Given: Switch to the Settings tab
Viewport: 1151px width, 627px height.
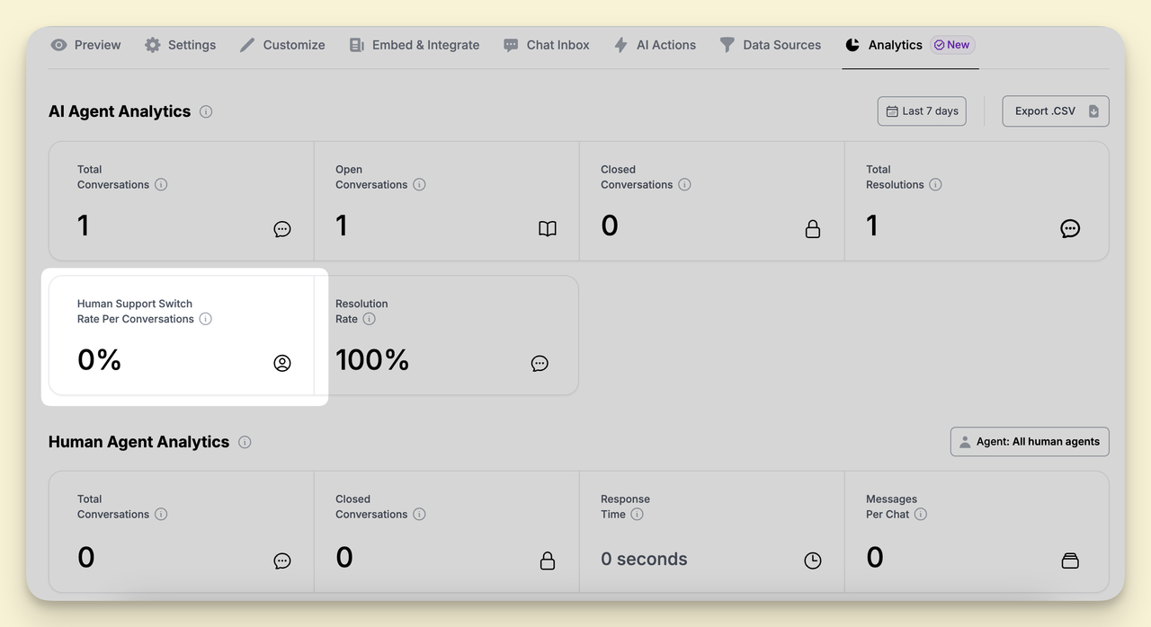Looking at the screenshot, I should click(x=180, y=45).
